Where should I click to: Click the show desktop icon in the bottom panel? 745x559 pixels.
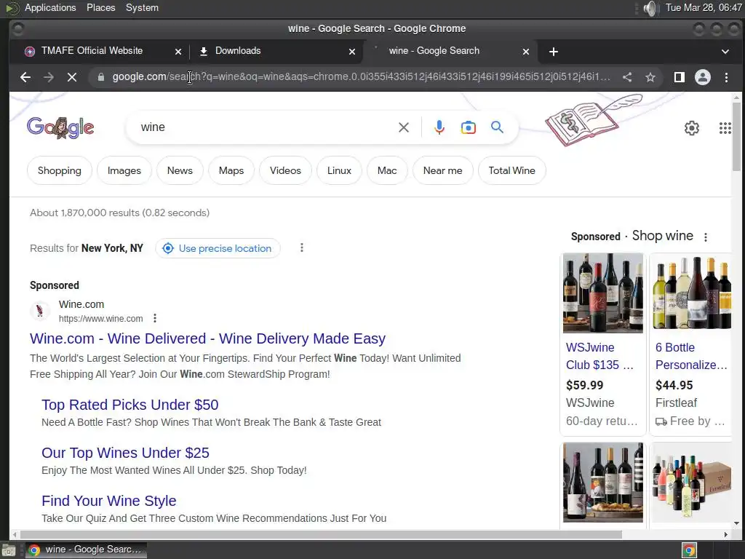[9, 550]
